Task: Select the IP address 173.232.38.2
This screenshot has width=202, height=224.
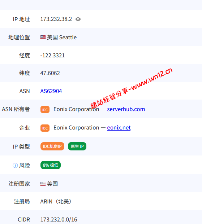Action: pyautogui.click(x=56, y=19)
